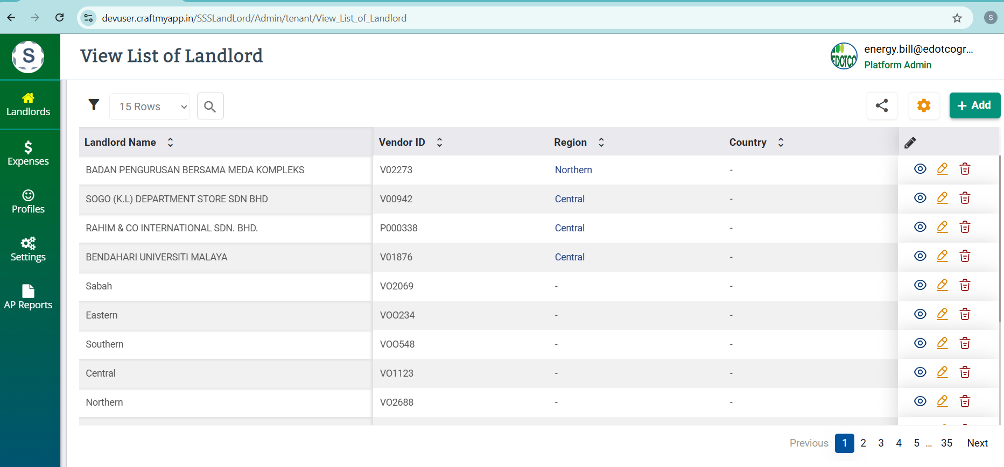Screen dimensions: 1004x467
Task: Click current page 1 button
Action: tap(845, 443)
